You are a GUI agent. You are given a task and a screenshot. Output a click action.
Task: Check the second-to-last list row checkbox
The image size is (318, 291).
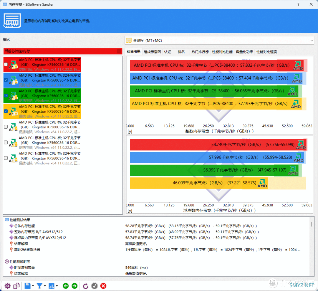pos(6,142)
